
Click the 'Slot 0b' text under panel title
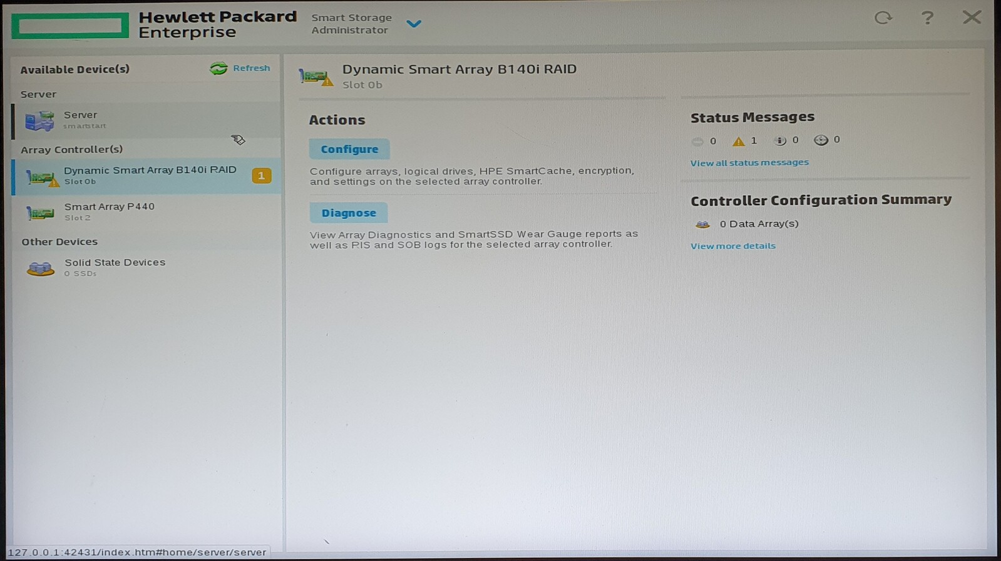click(x=362, y=85)
